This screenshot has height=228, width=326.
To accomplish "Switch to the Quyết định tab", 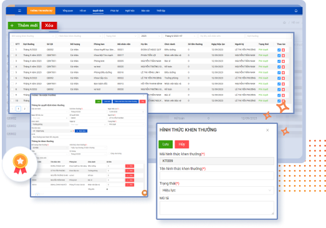I will pyautogui.click(x=98, y=11).
